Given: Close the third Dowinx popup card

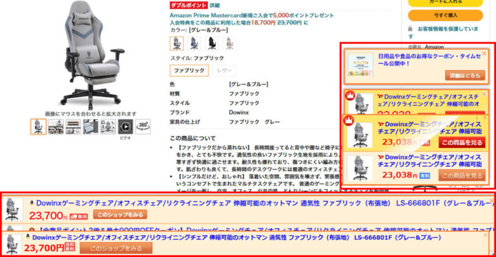Looking at the screenshot, I should coord(485,118).
